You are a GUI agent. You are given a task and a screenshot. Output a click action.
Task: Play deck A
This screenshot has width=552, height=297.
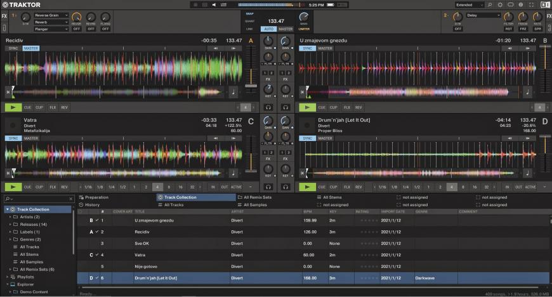pyautogui.click(x=13, y=107)
